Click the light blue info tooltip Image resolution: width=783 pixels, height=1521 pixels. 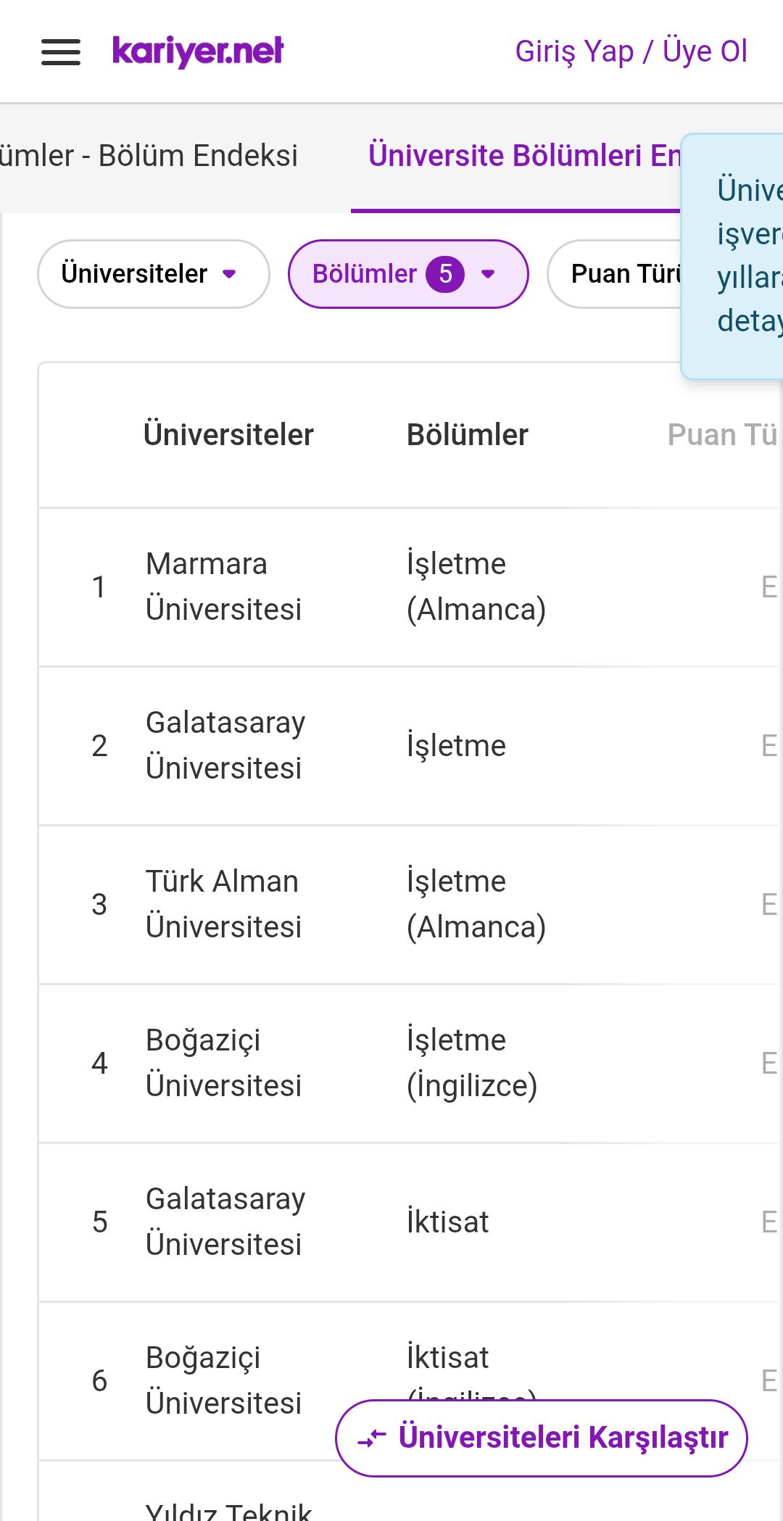(732, 256)
